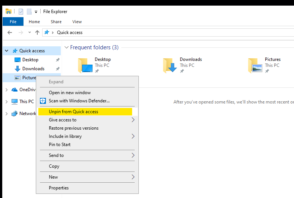294x198 pixels.
Task: Choose Pin to Start
Action: point(87,145)
